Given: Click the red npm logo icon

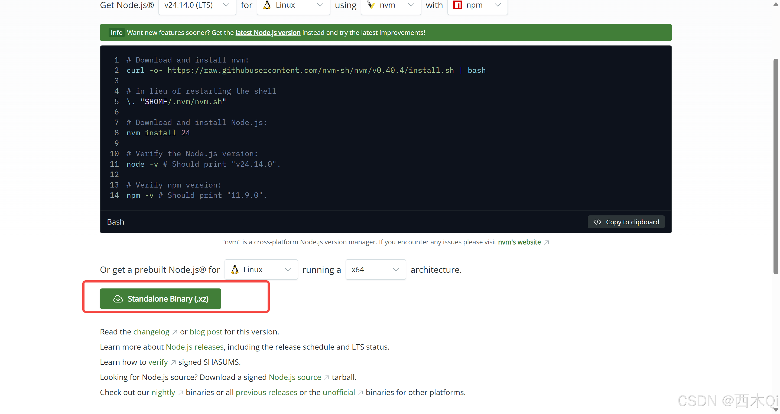Looking at the screenshot, I should point(457,5).
